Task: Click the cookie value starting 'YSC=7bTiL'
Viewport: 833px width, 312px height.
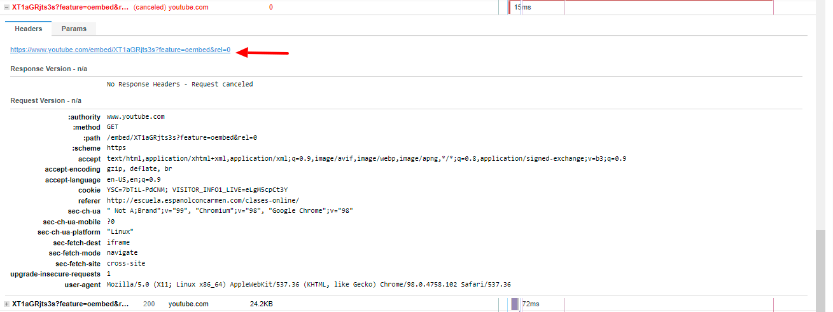Action: pyautogui.click(x=197, y=190)
